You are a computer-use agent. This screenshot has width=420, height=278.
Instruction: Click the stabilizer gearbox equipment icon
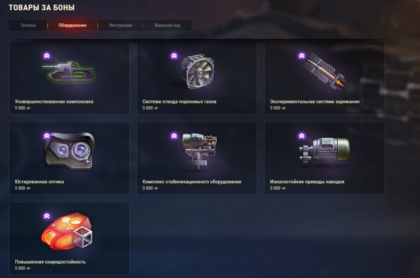(198, 150)
